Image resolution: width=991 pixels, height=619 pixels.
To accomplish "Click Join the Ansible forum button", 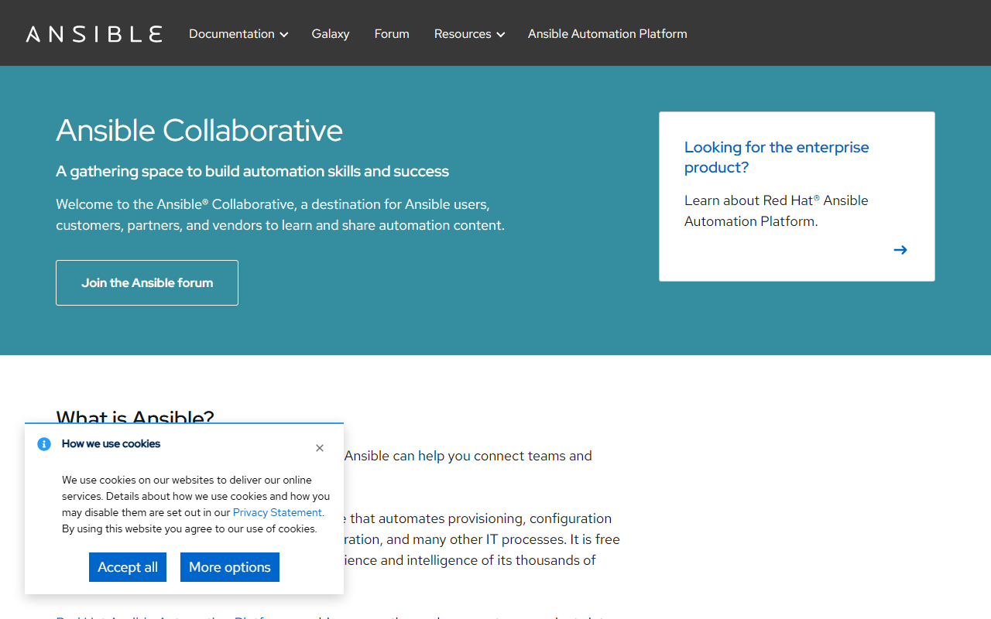I will [147, 282].
